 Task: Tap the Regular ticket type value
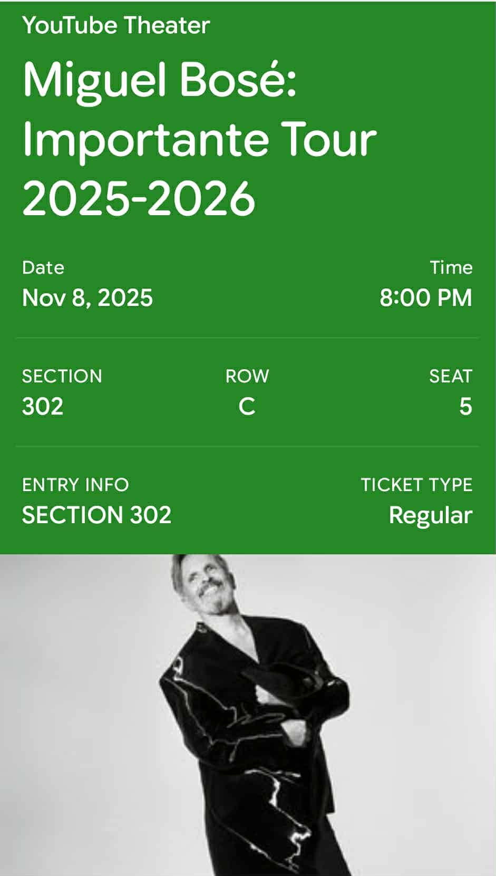click(431, 516)
